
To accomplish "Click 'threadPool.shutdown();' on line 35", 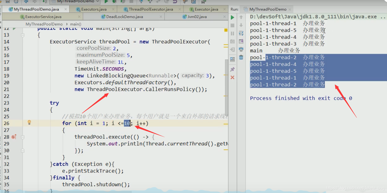I will click(96, 184).
